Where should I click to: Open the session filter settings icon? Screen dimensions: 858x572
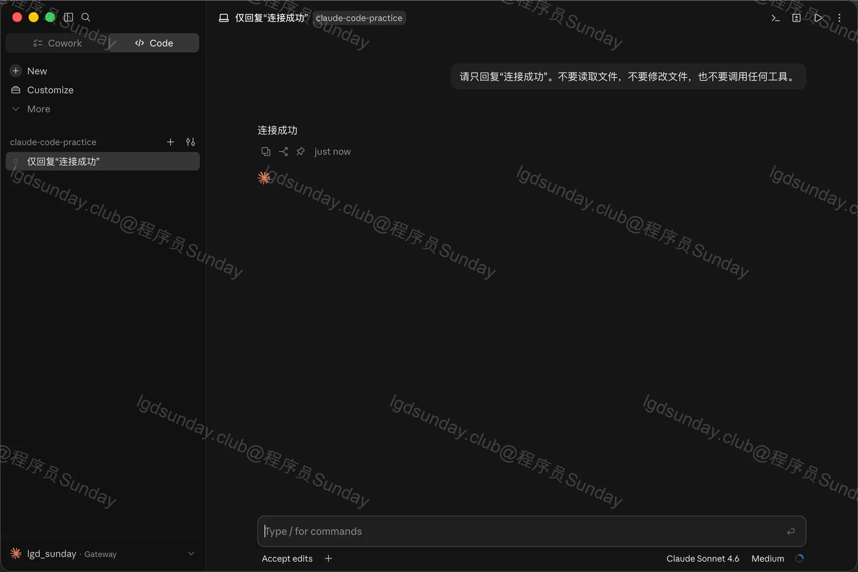pos(190,142)
